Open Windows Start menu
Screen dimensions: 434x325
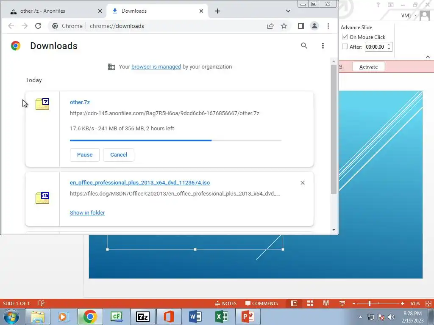(11, 317)
